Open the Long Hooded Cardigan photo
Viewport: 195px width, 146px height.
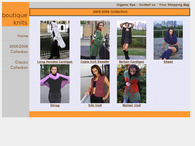pyautogui.click(x=55, y=40)
